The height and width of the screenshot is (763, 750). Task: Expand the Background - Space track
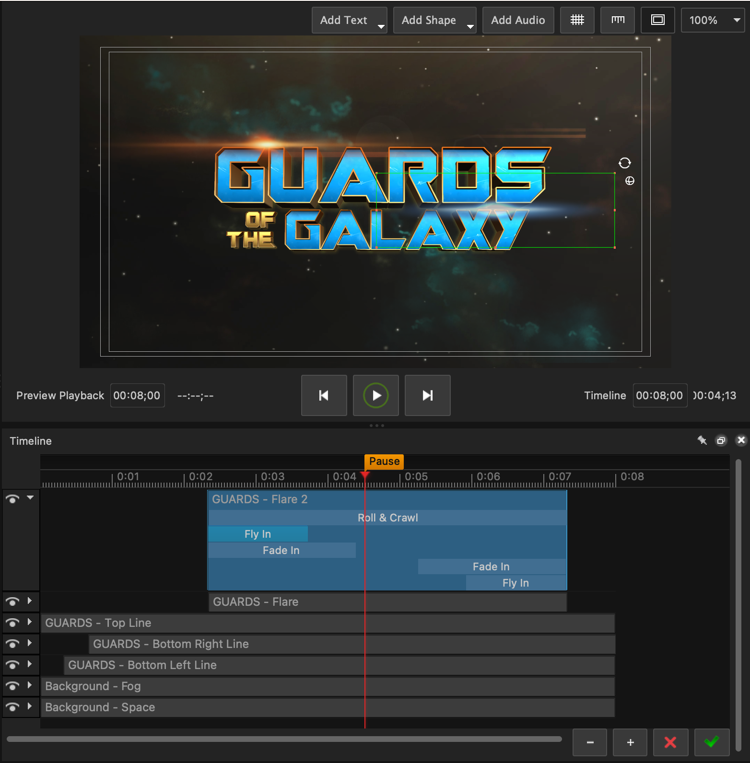30,706
